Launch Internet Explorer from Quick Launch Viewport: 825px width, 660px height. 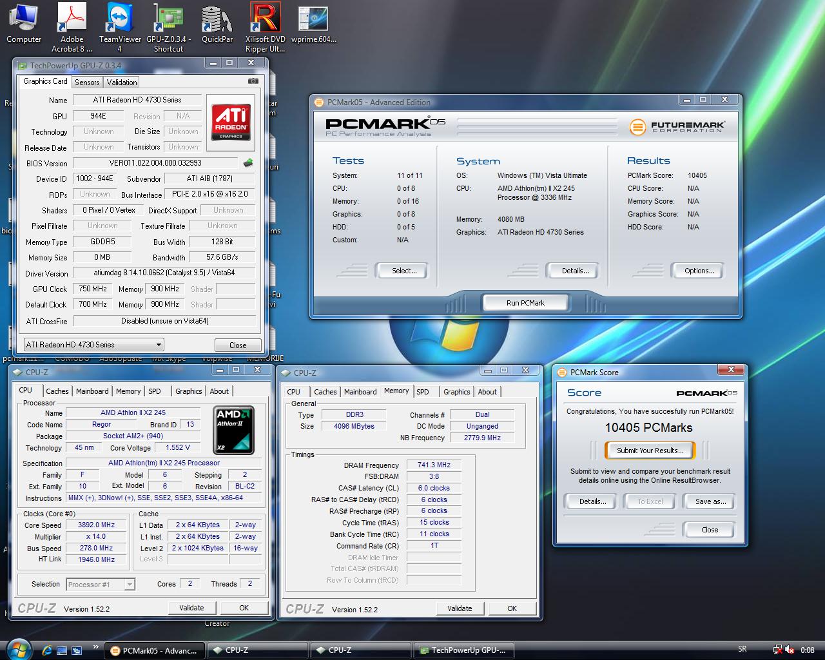(x=47, y=650)
